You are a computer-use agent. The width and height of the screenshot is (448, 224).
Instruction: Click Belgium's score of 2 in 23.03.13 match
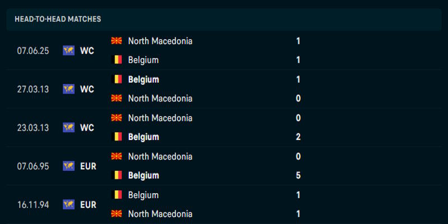pyautogui.click(x=298, y=137)
